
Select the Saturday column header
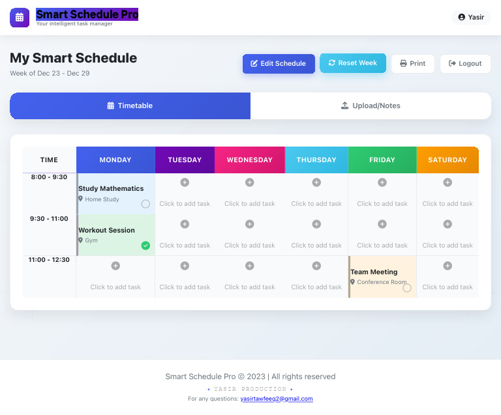(448, 160)
